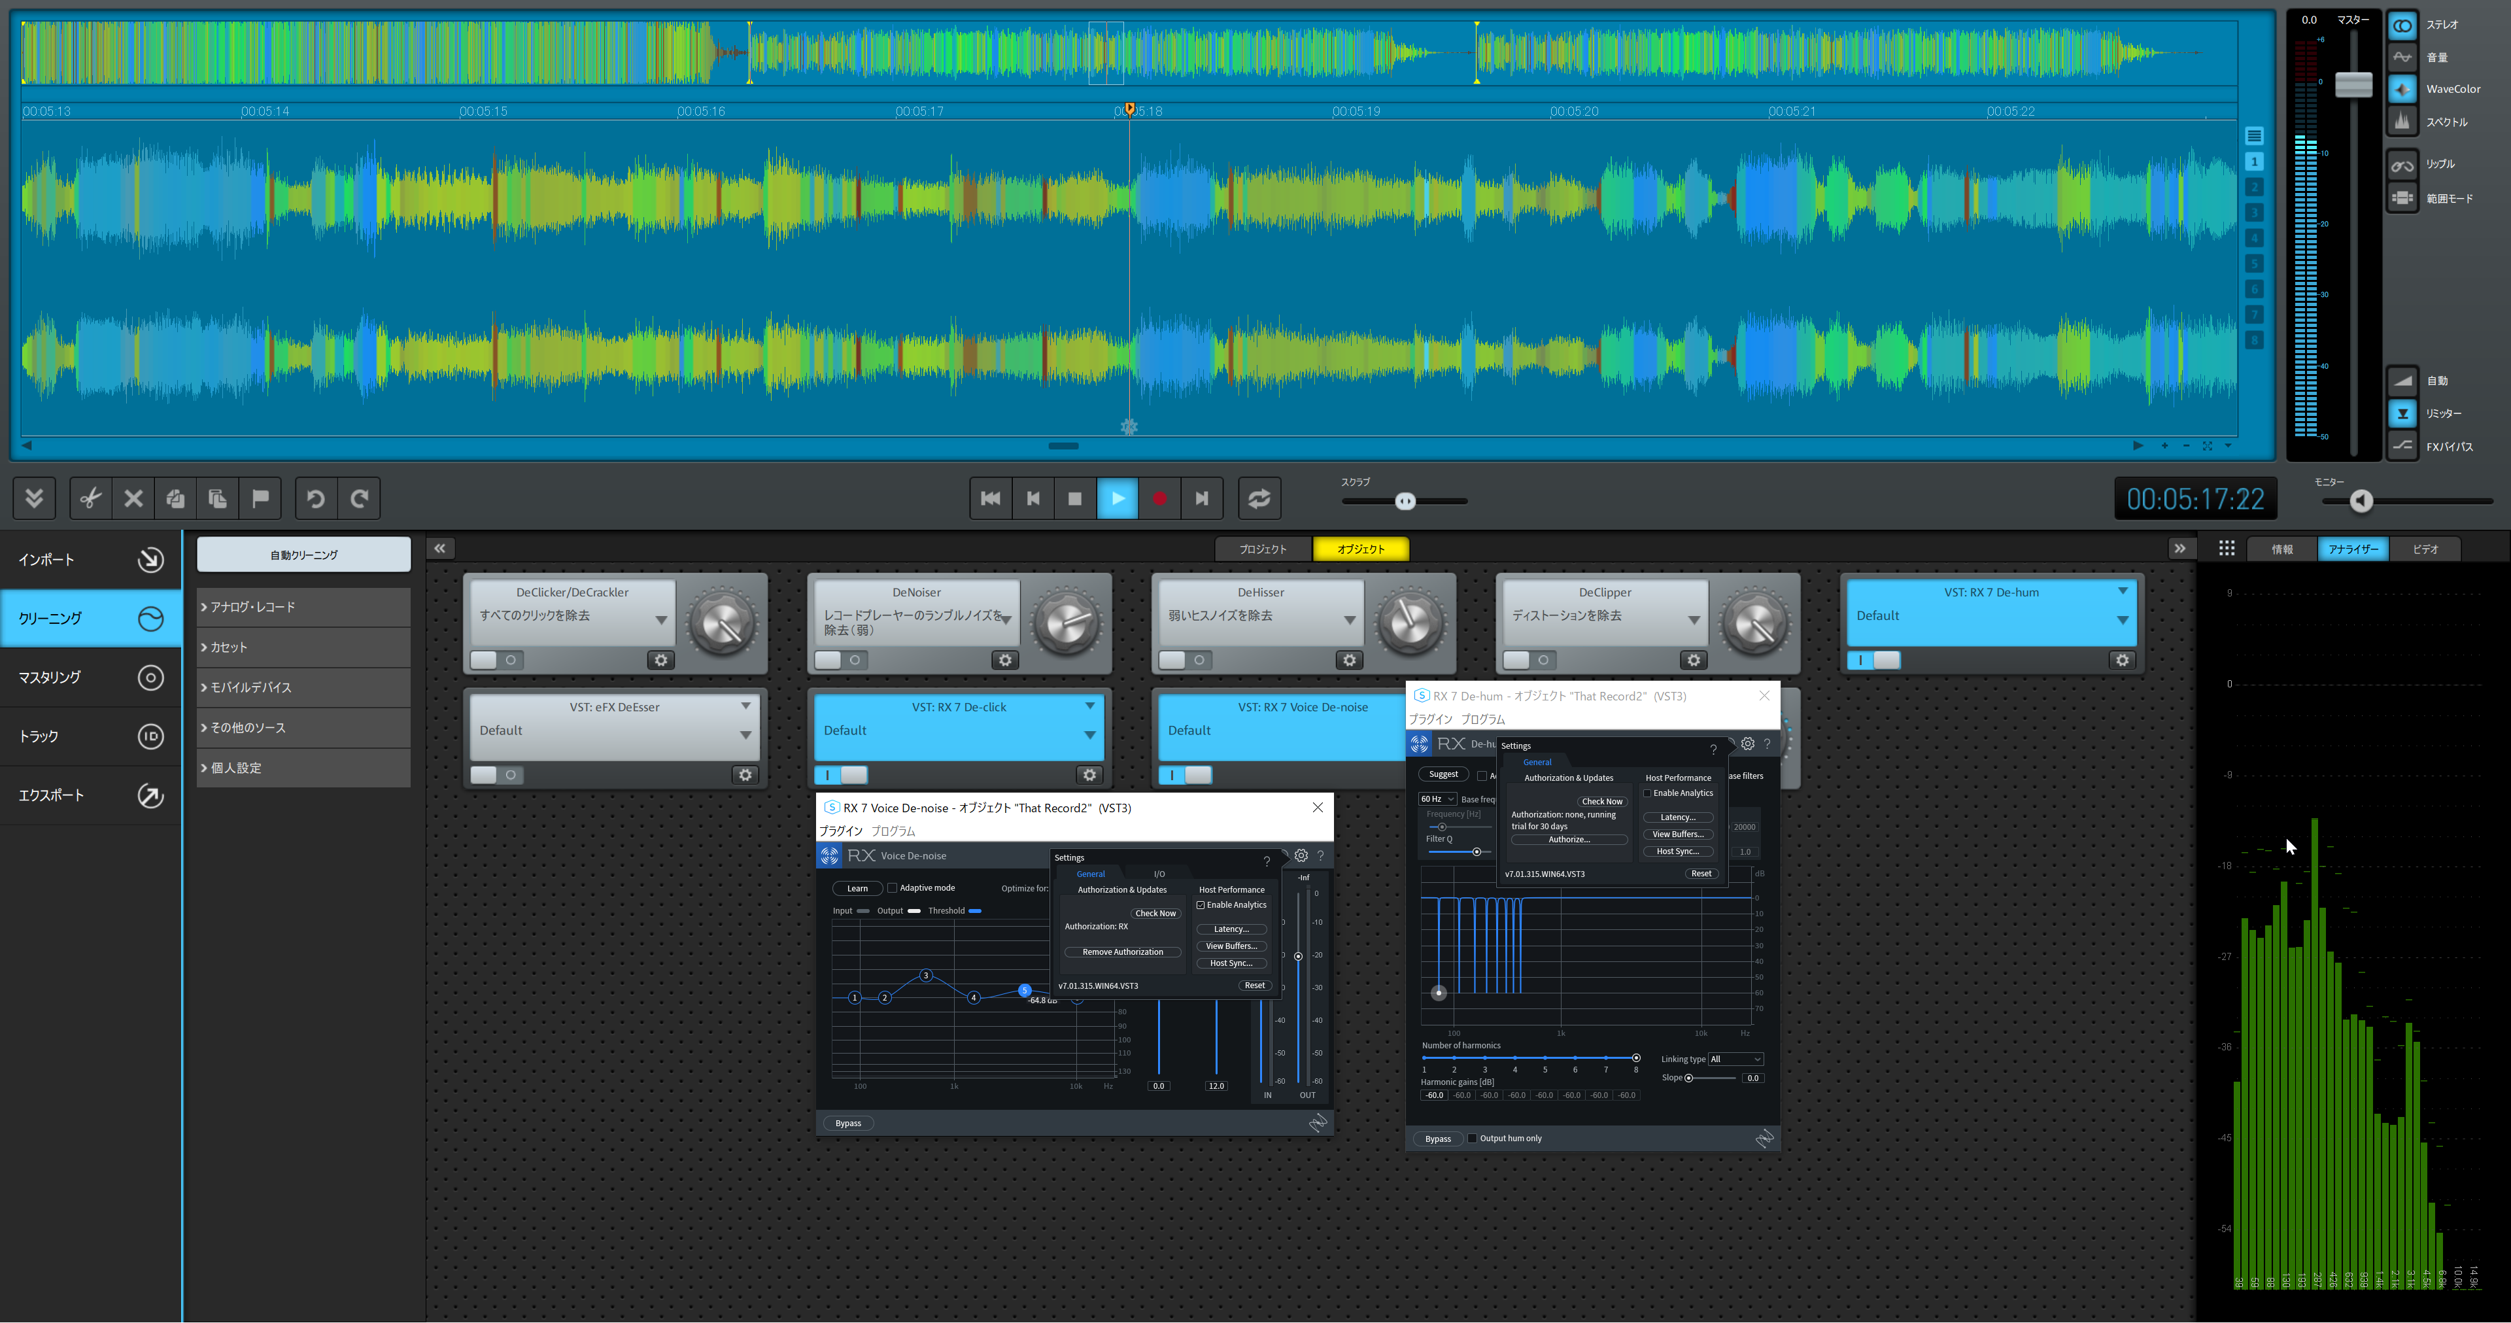Switch to the プロジェクト tab
Viewport: 2511px width, 1323px height.
(x=1262, y=549)
